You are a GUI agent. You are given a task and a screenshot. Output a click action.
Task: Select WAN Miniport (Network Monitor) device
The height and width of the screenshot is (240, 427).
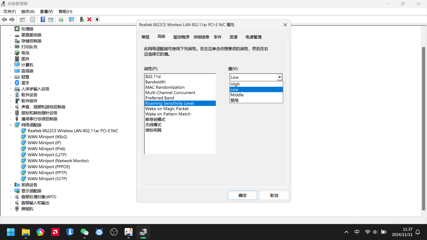58,161
